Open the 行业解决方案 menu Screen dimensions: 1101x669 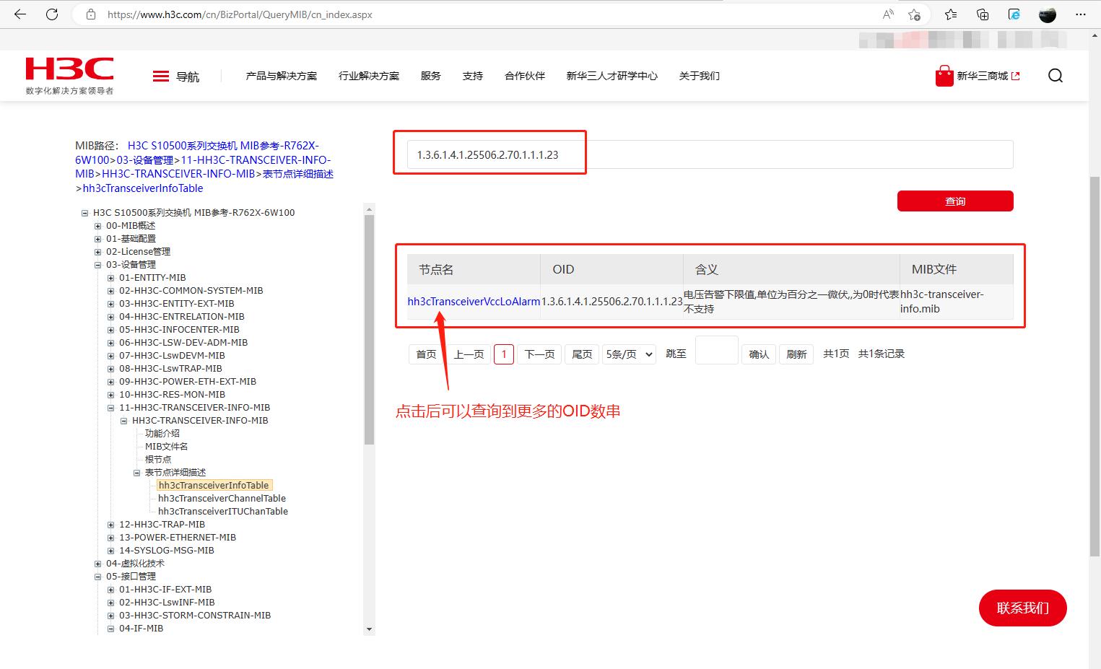(369, 76)
